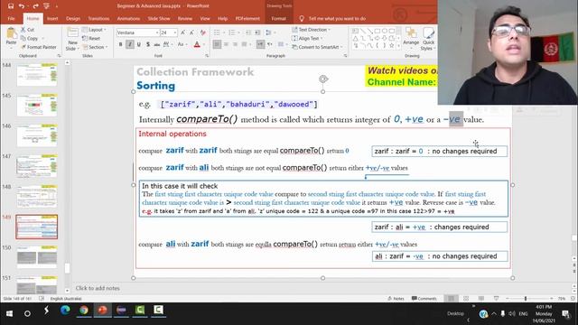Toggle Bold formatting
Image resolution: width=578 pixels, height=325 pixels.
[120, 44]
